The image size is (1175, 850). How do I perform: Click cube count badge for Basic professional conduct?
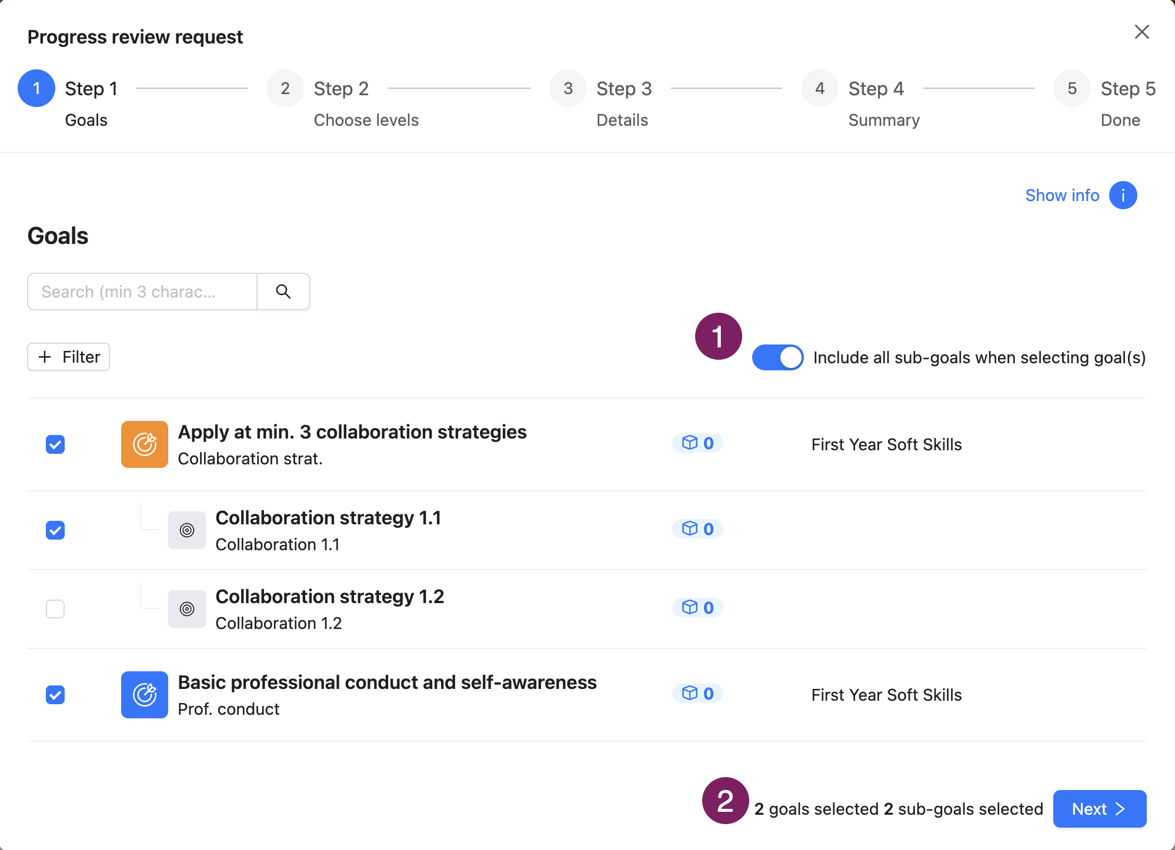click(x=697, y=694)
